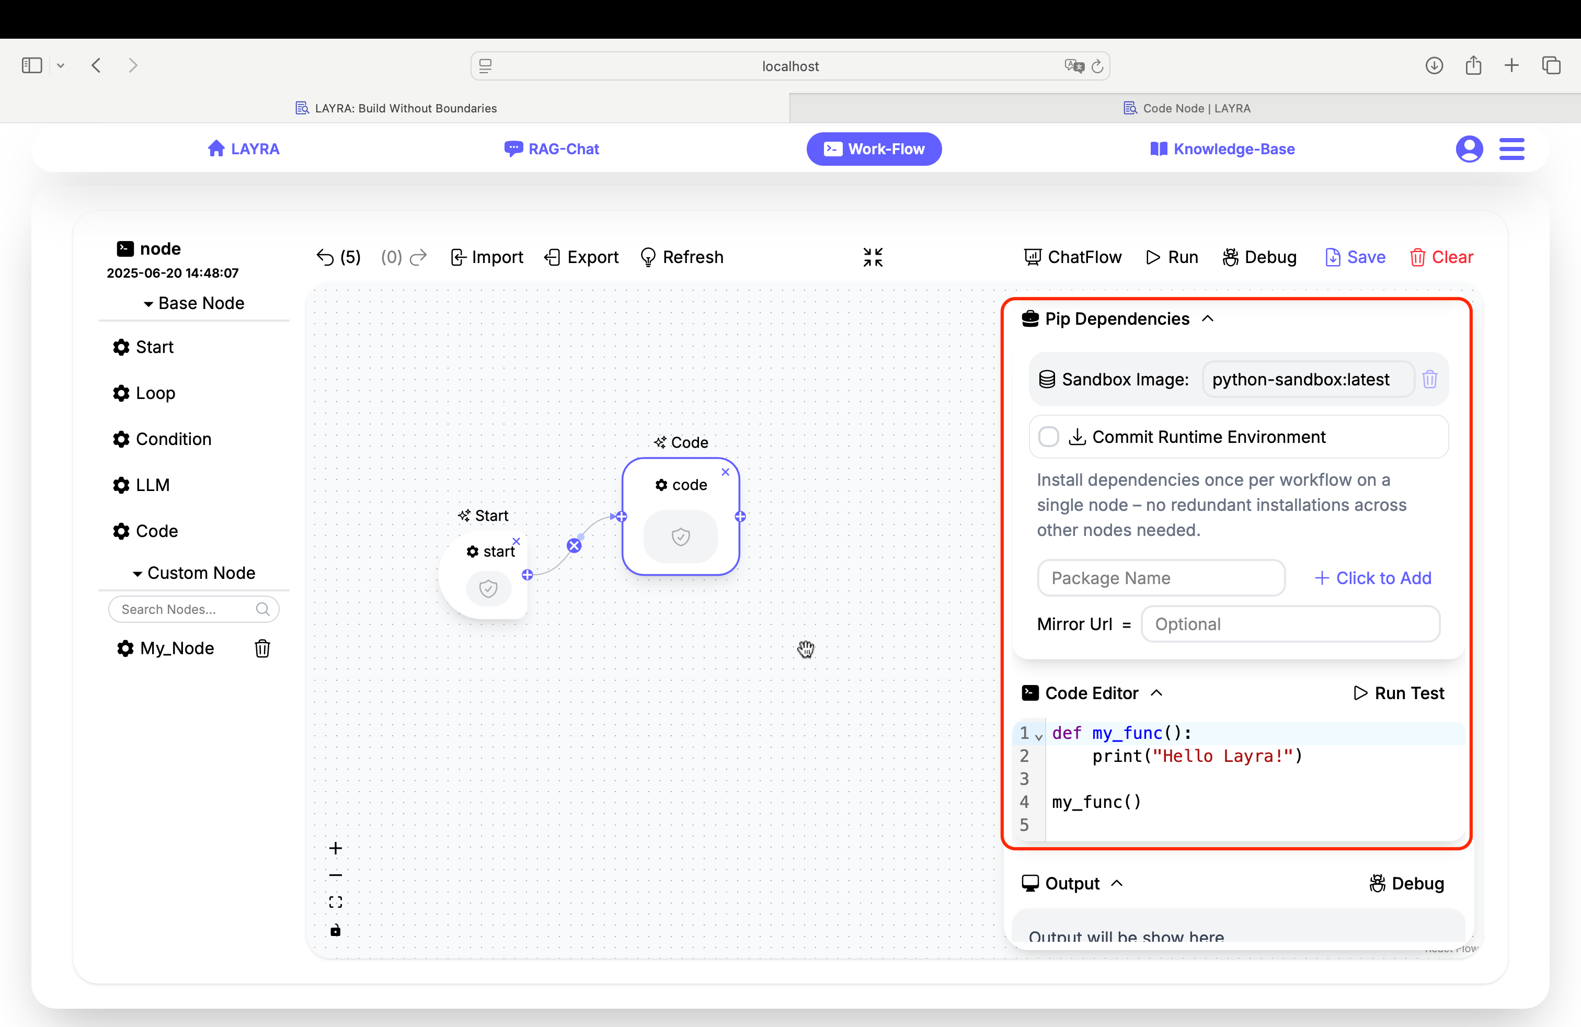Viewport: 1581px width, 1027px height.
Task: Enable Commit Runtime Environment checkbox
Action: click(x=1048, y=437)
